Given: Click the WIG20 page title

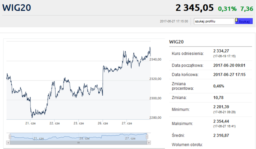Looking at the screenshot, I should click(17, 8).
